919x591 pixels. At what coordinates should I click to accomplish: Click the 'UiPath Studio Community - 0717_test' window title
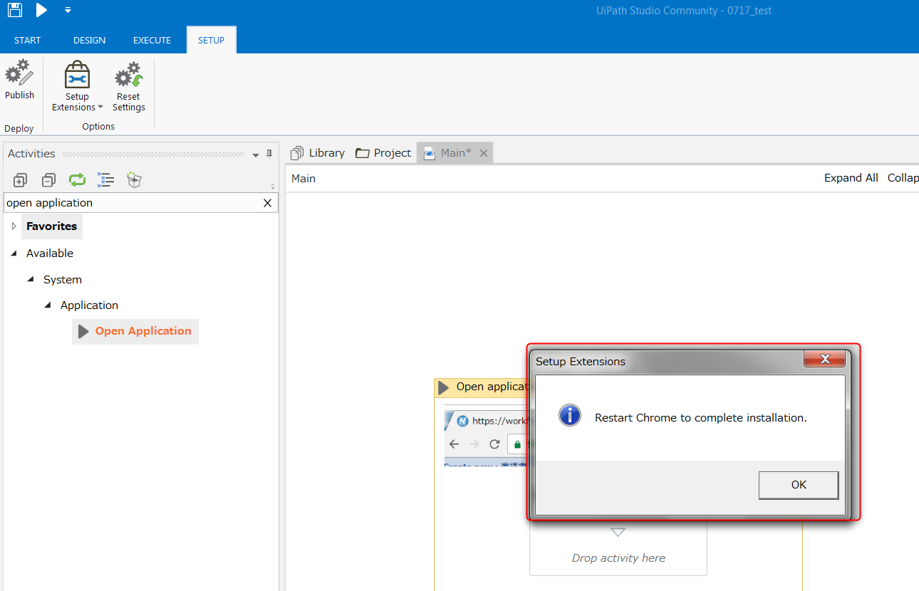[684, 11]
